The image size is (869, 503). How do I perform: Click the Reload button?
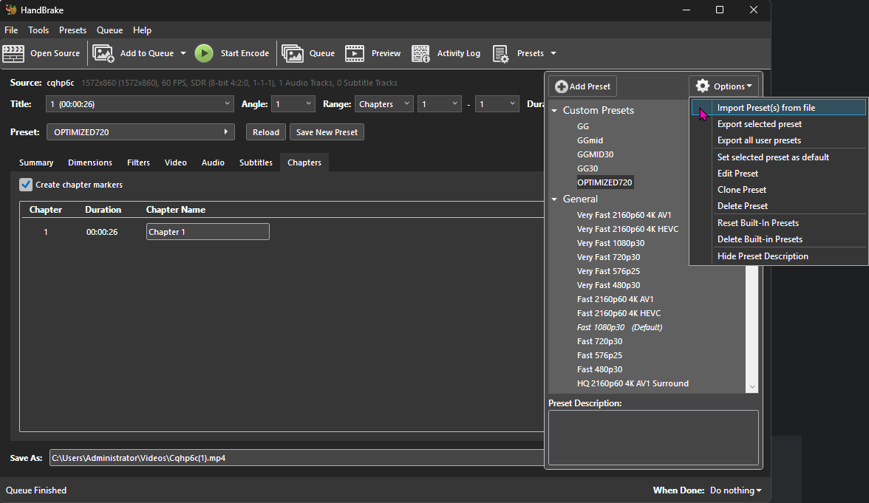pos(266,131)
